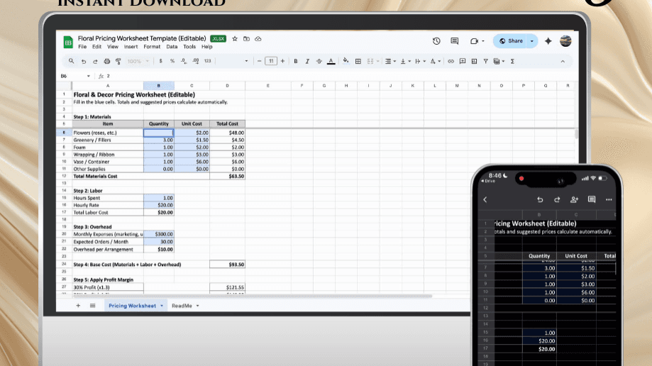Toggle strikethrough formatting
Screen dimensions: 652x366
coord(319,61)
